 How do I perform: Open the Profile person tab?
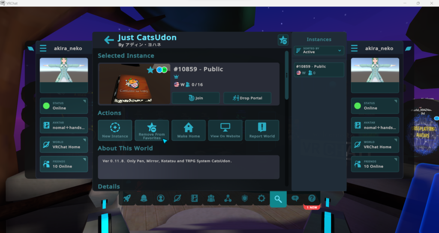161,199
